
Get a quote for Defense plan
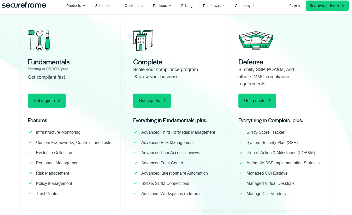(x=257, y=101)
